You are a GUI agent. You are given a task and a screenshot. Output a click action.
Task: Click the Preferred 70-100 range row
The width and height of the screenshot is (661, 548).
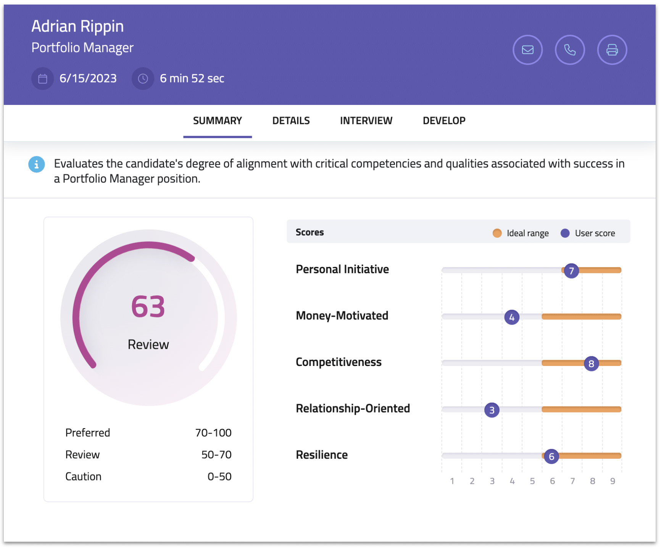point(148,433)
